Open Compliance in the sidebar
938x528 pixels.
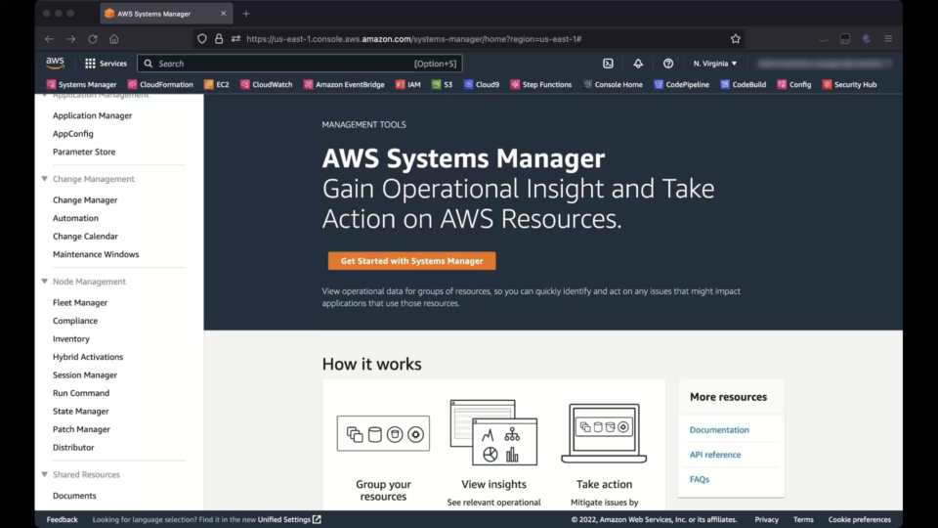(75, 321)
